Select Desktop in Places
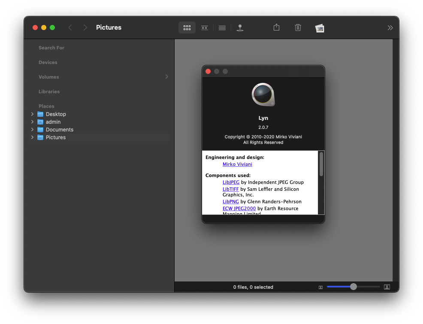 [x=56, y=114]
